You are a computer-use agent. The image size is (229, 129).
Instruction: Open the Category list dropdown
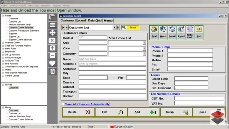coord(144,54)
